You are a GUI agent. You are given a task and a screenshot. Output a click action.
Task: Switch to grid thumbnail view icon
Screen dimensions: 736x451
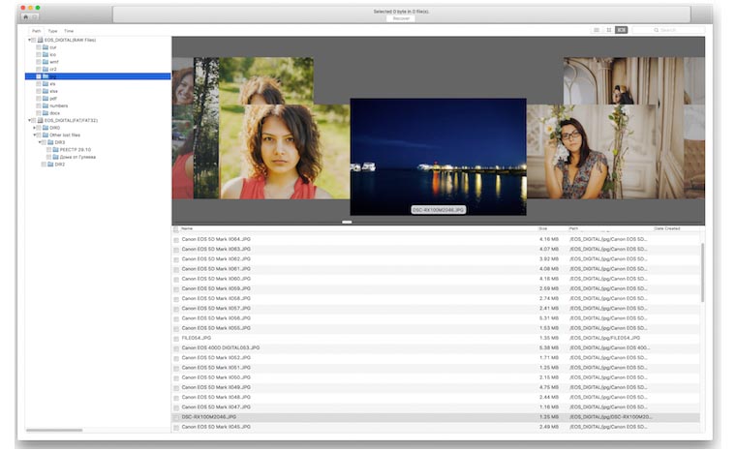pyautogui.click(x=609, y=30)
